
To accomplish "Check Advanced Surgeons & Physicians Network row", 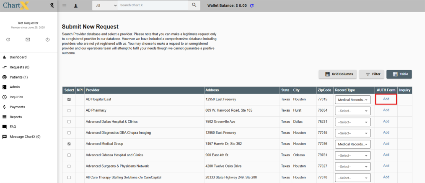I will pyautogui.click(x=69, y=166).
